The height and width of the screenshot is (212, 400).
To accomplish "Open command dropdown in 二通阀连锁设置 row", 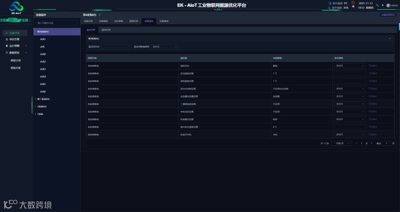I will coord(350,104).
